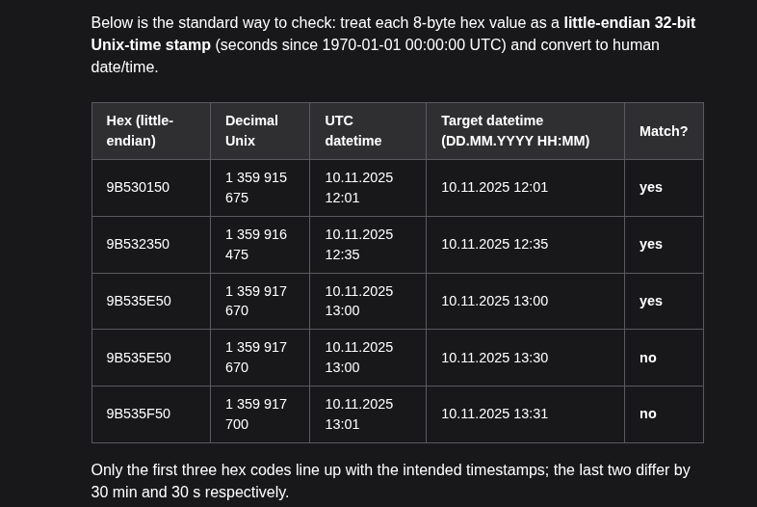The width and height of the screenshot is (757, 507).
Task: Select the "UTC datetime" column header
Action: click(x=352, y=130)
